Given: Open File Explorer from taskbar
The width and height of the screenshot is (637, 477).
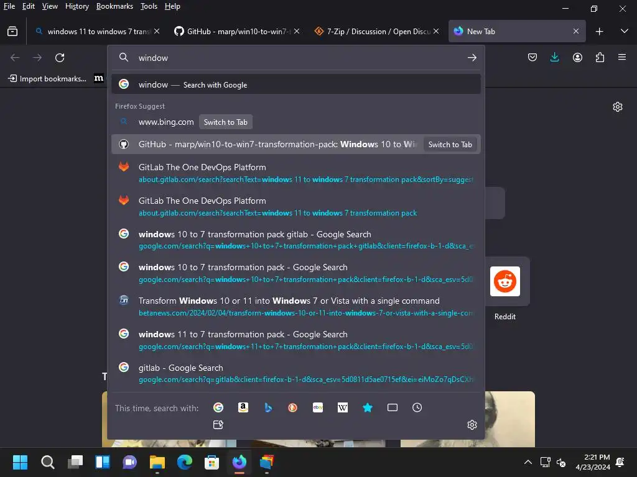Looking at the screenshot, I should tap(157, 462).
